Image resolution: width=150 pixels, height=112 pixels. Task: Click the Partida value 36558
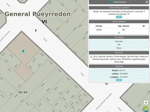pos(99,30)
